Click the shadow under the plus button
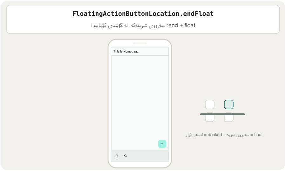The height and width of the screenshot is (171, 286). tap(162, 148)
